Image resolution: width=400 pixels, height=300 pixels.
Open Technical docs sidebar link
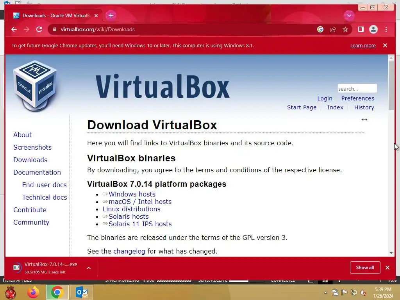(45, 197)
